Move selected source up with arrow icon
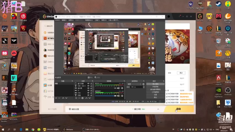Image resolution: width=235 pixels, height=132 pixels. pyautogui.click(x=86, y=98)
